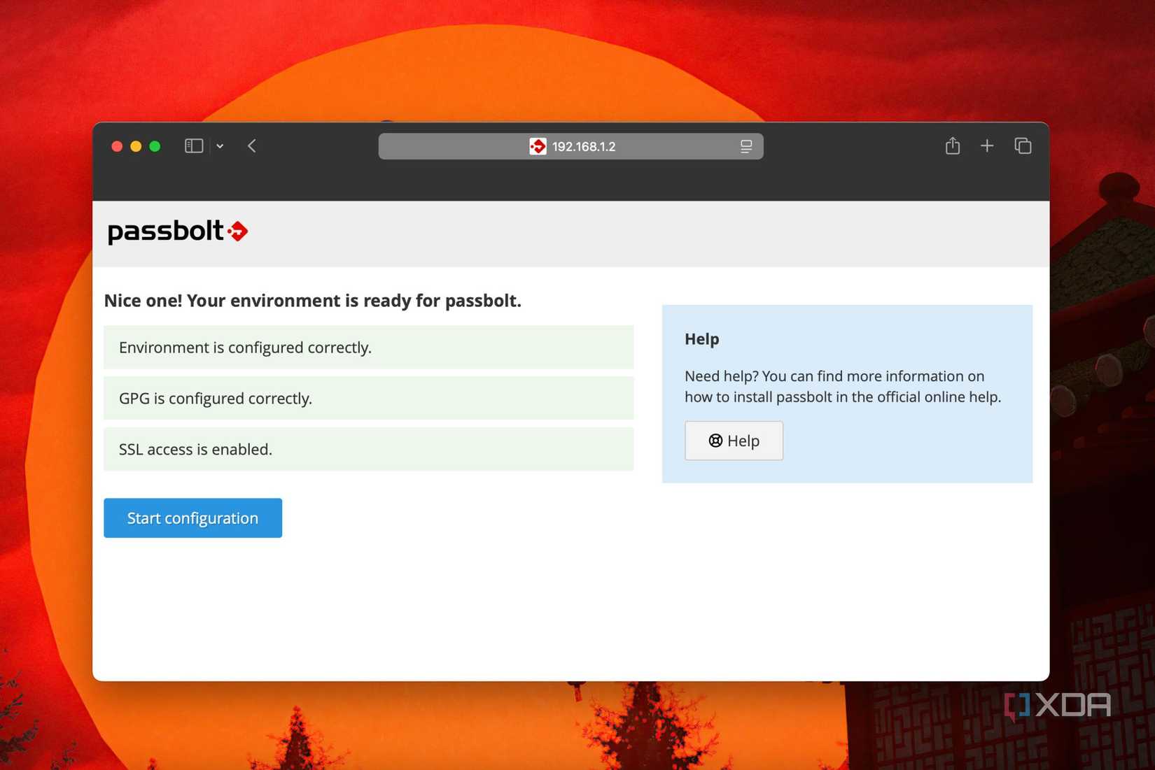Click the Share icon in the browser toolbar
Image resolution: width=1155 pixels, height=770 pixels.
tap(952, 145)
